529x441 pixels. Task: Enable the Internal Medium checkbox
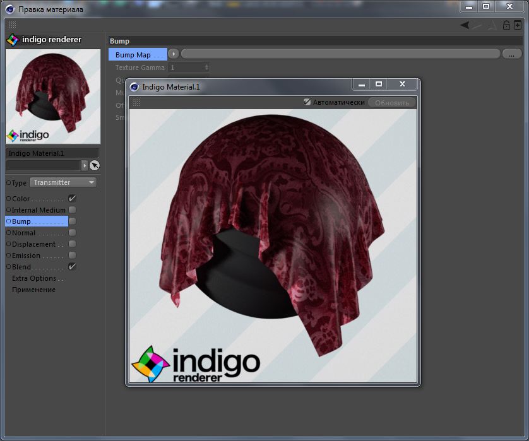point(72,209)
